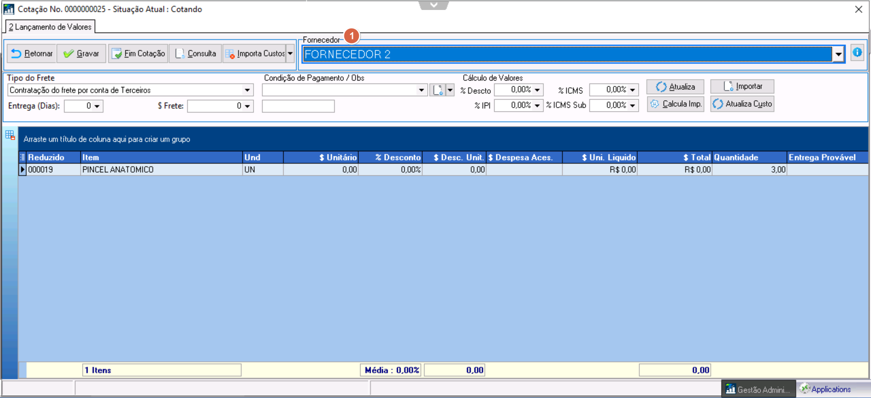Expand the Condição de Pagamento dropdown

tap(421, 90)
